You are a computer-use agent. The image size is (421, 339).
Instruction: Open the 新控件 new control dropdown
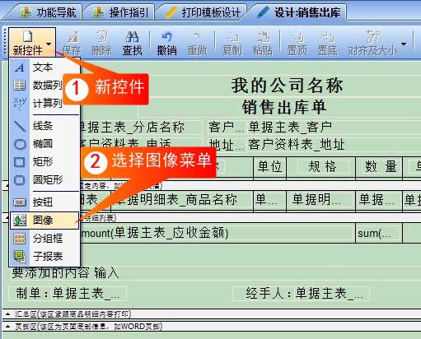pos(32,43)
